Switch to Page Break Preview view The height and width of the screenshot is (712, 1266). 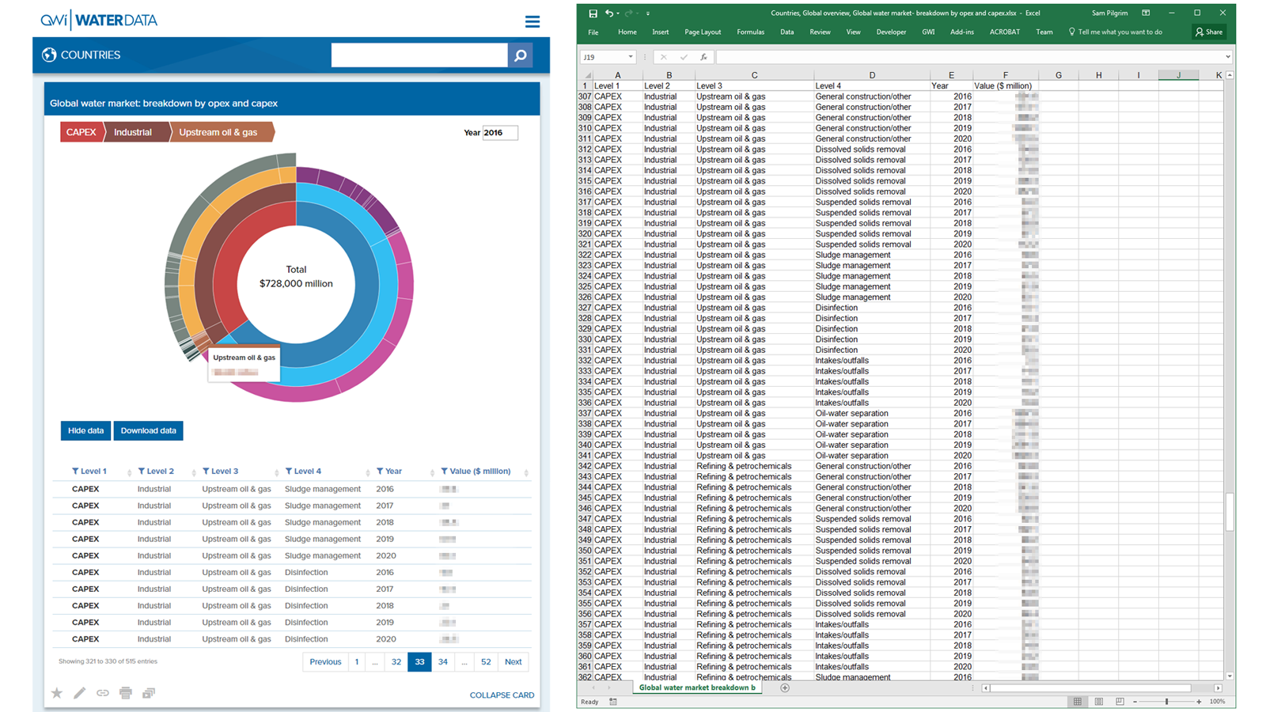click(x=1120, y=702)
